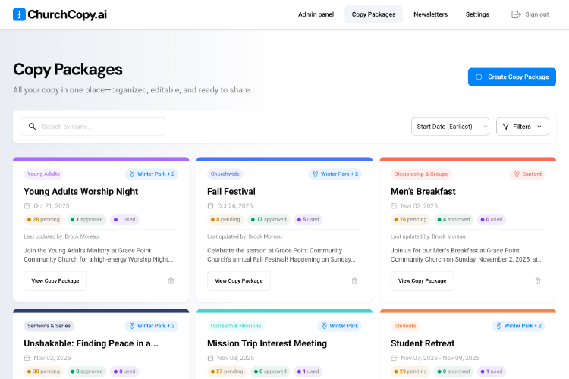Expand the Filters dropdown
The image size is (569, 379).
522,127
